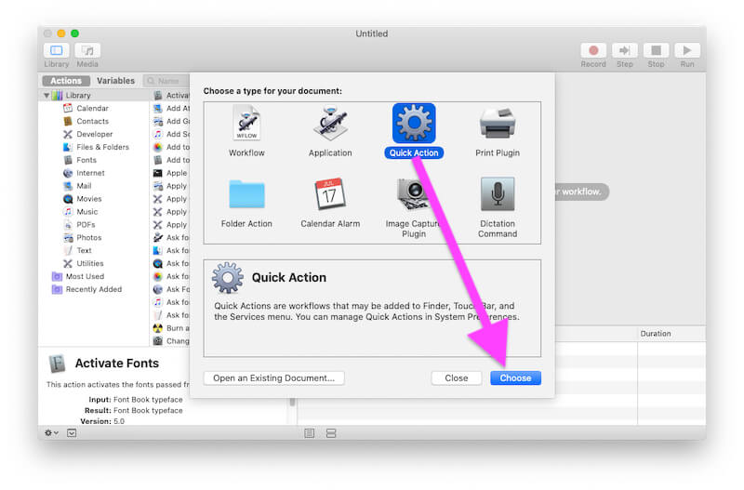This screenshot has height=490, width=744.
Task: Click the Stop toolbar button
Action: [656, 51]
